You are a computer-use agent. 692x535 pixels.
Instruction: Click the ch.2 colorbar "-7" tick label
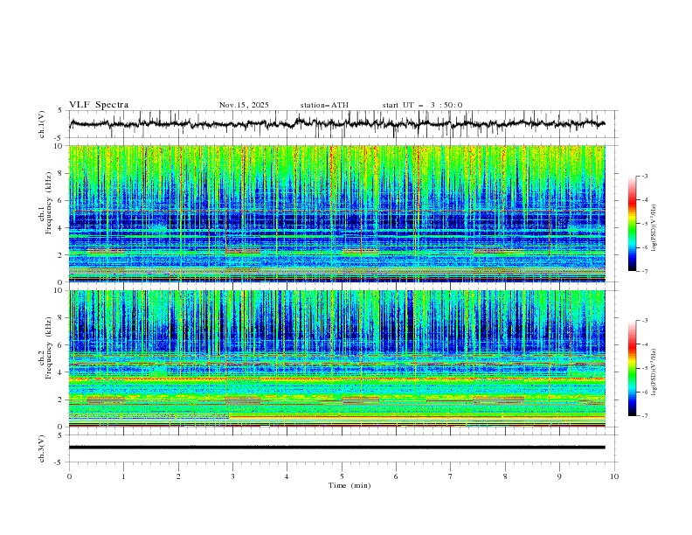[x=645, y=416]
